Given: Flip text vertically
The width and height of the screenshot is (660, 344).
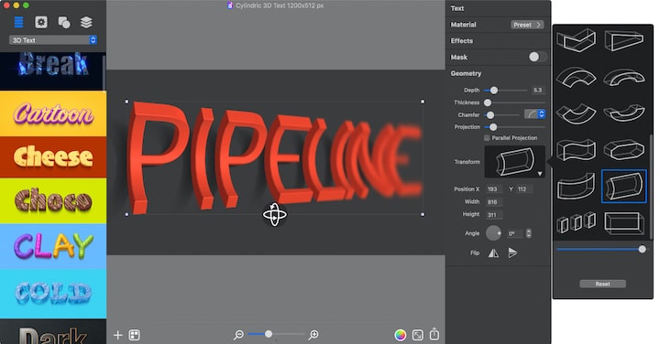Looking at the screenshot, I should (512, 253).
